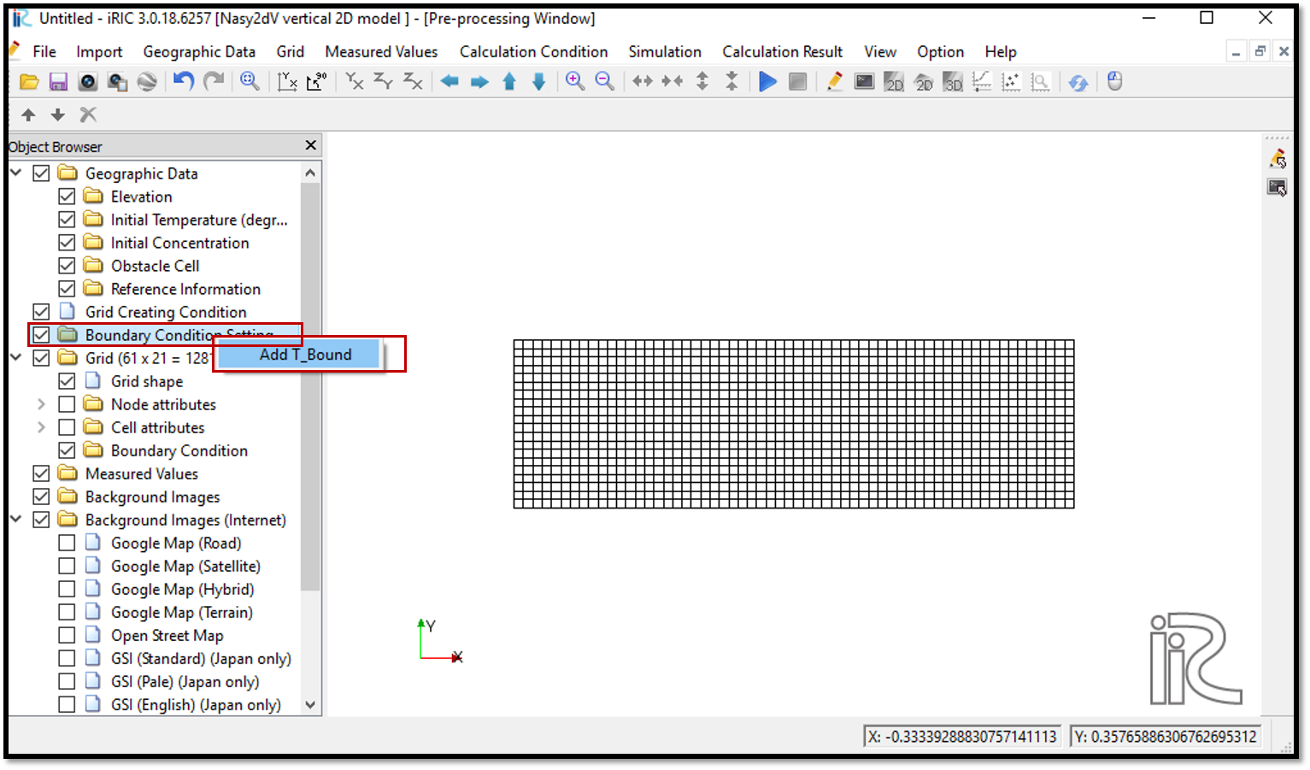The width and height of the screenshot is (1310, 770).
Task: Select the Google Map (Terrain) item
Action: click(x=182, y=612)
